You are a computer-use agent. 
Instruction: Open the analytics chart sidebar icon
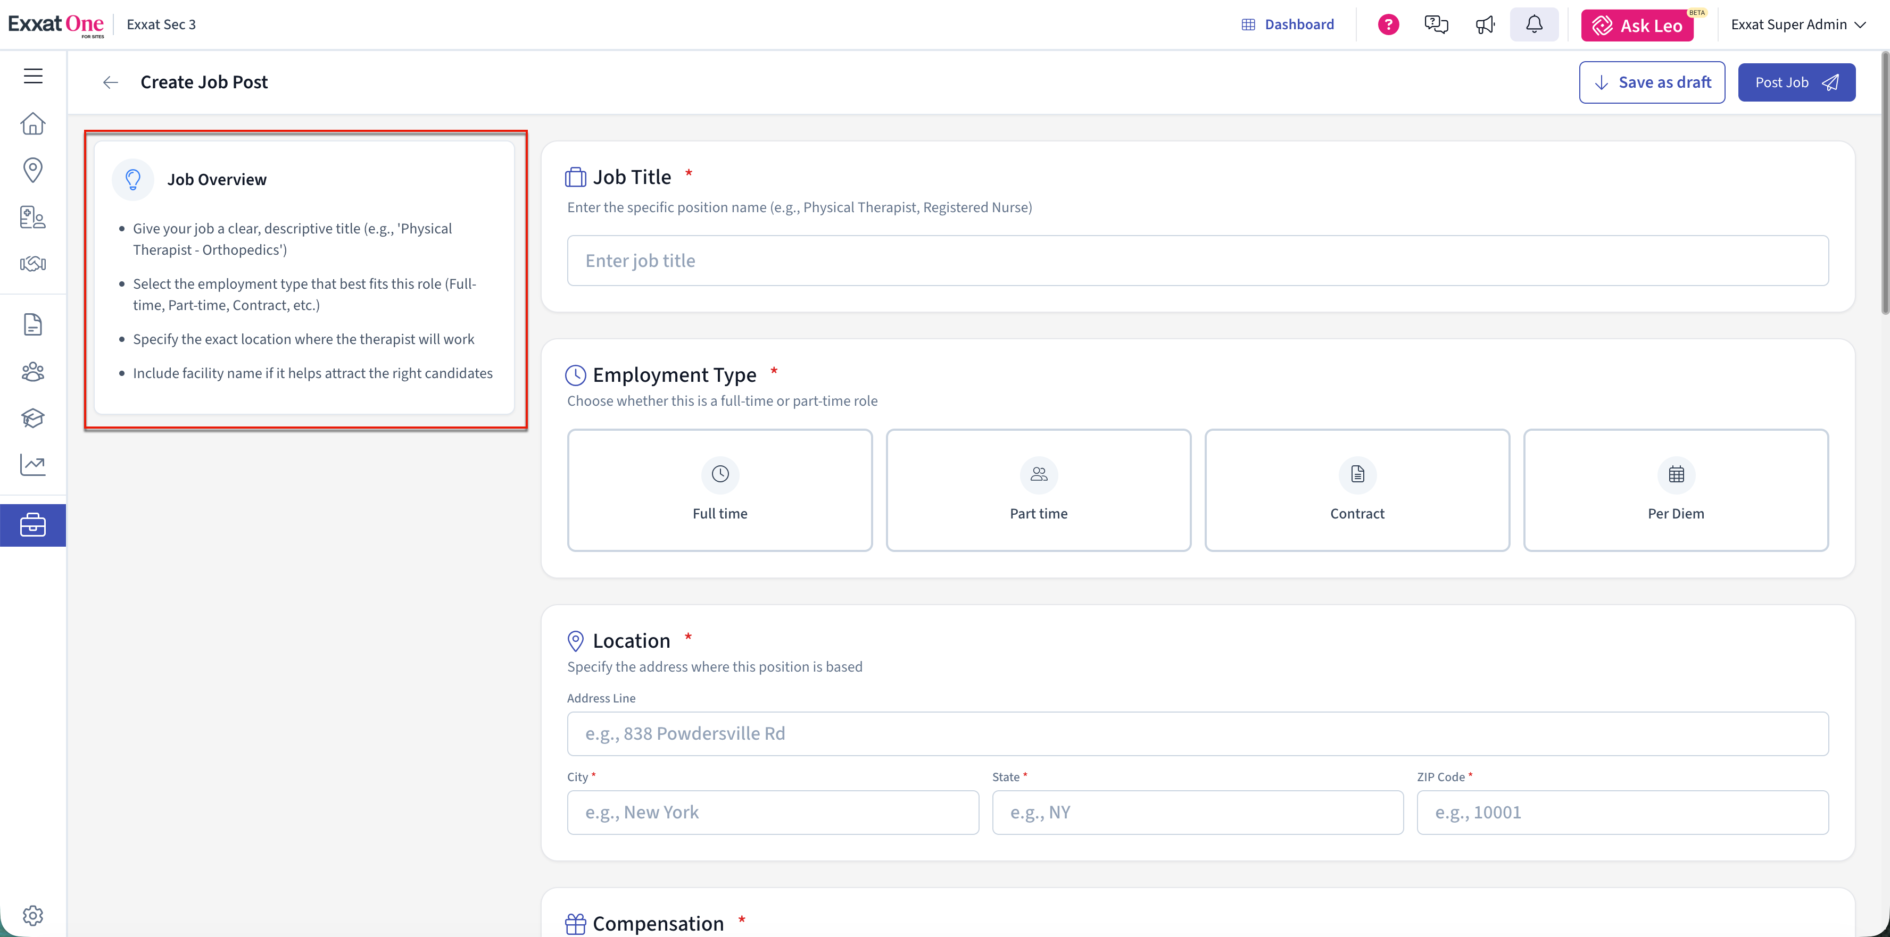[x=33, y=464]
